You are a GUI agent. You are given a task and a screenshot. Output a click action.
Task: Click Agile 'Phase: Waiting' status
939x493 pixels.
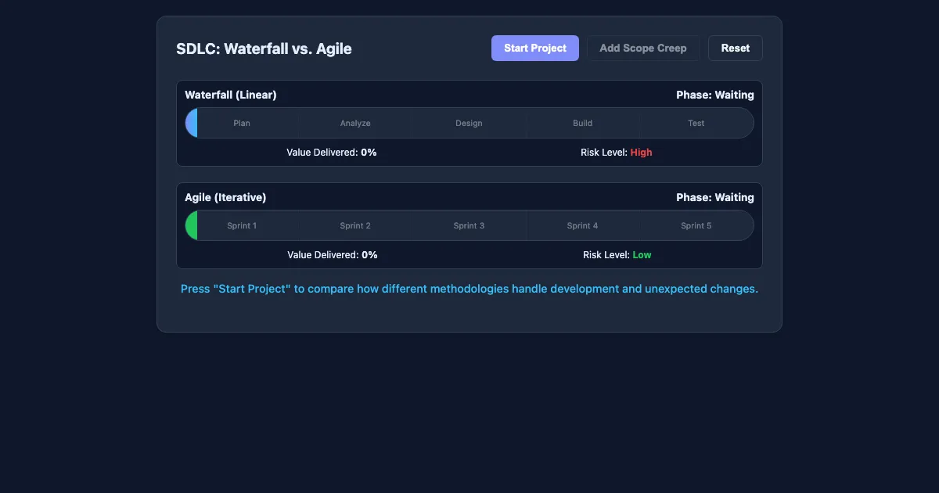point(715,197)
